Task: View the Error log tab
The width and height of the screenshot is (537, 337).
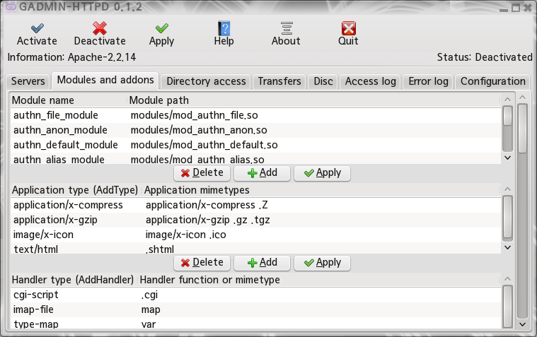Action: click(428, 81)
